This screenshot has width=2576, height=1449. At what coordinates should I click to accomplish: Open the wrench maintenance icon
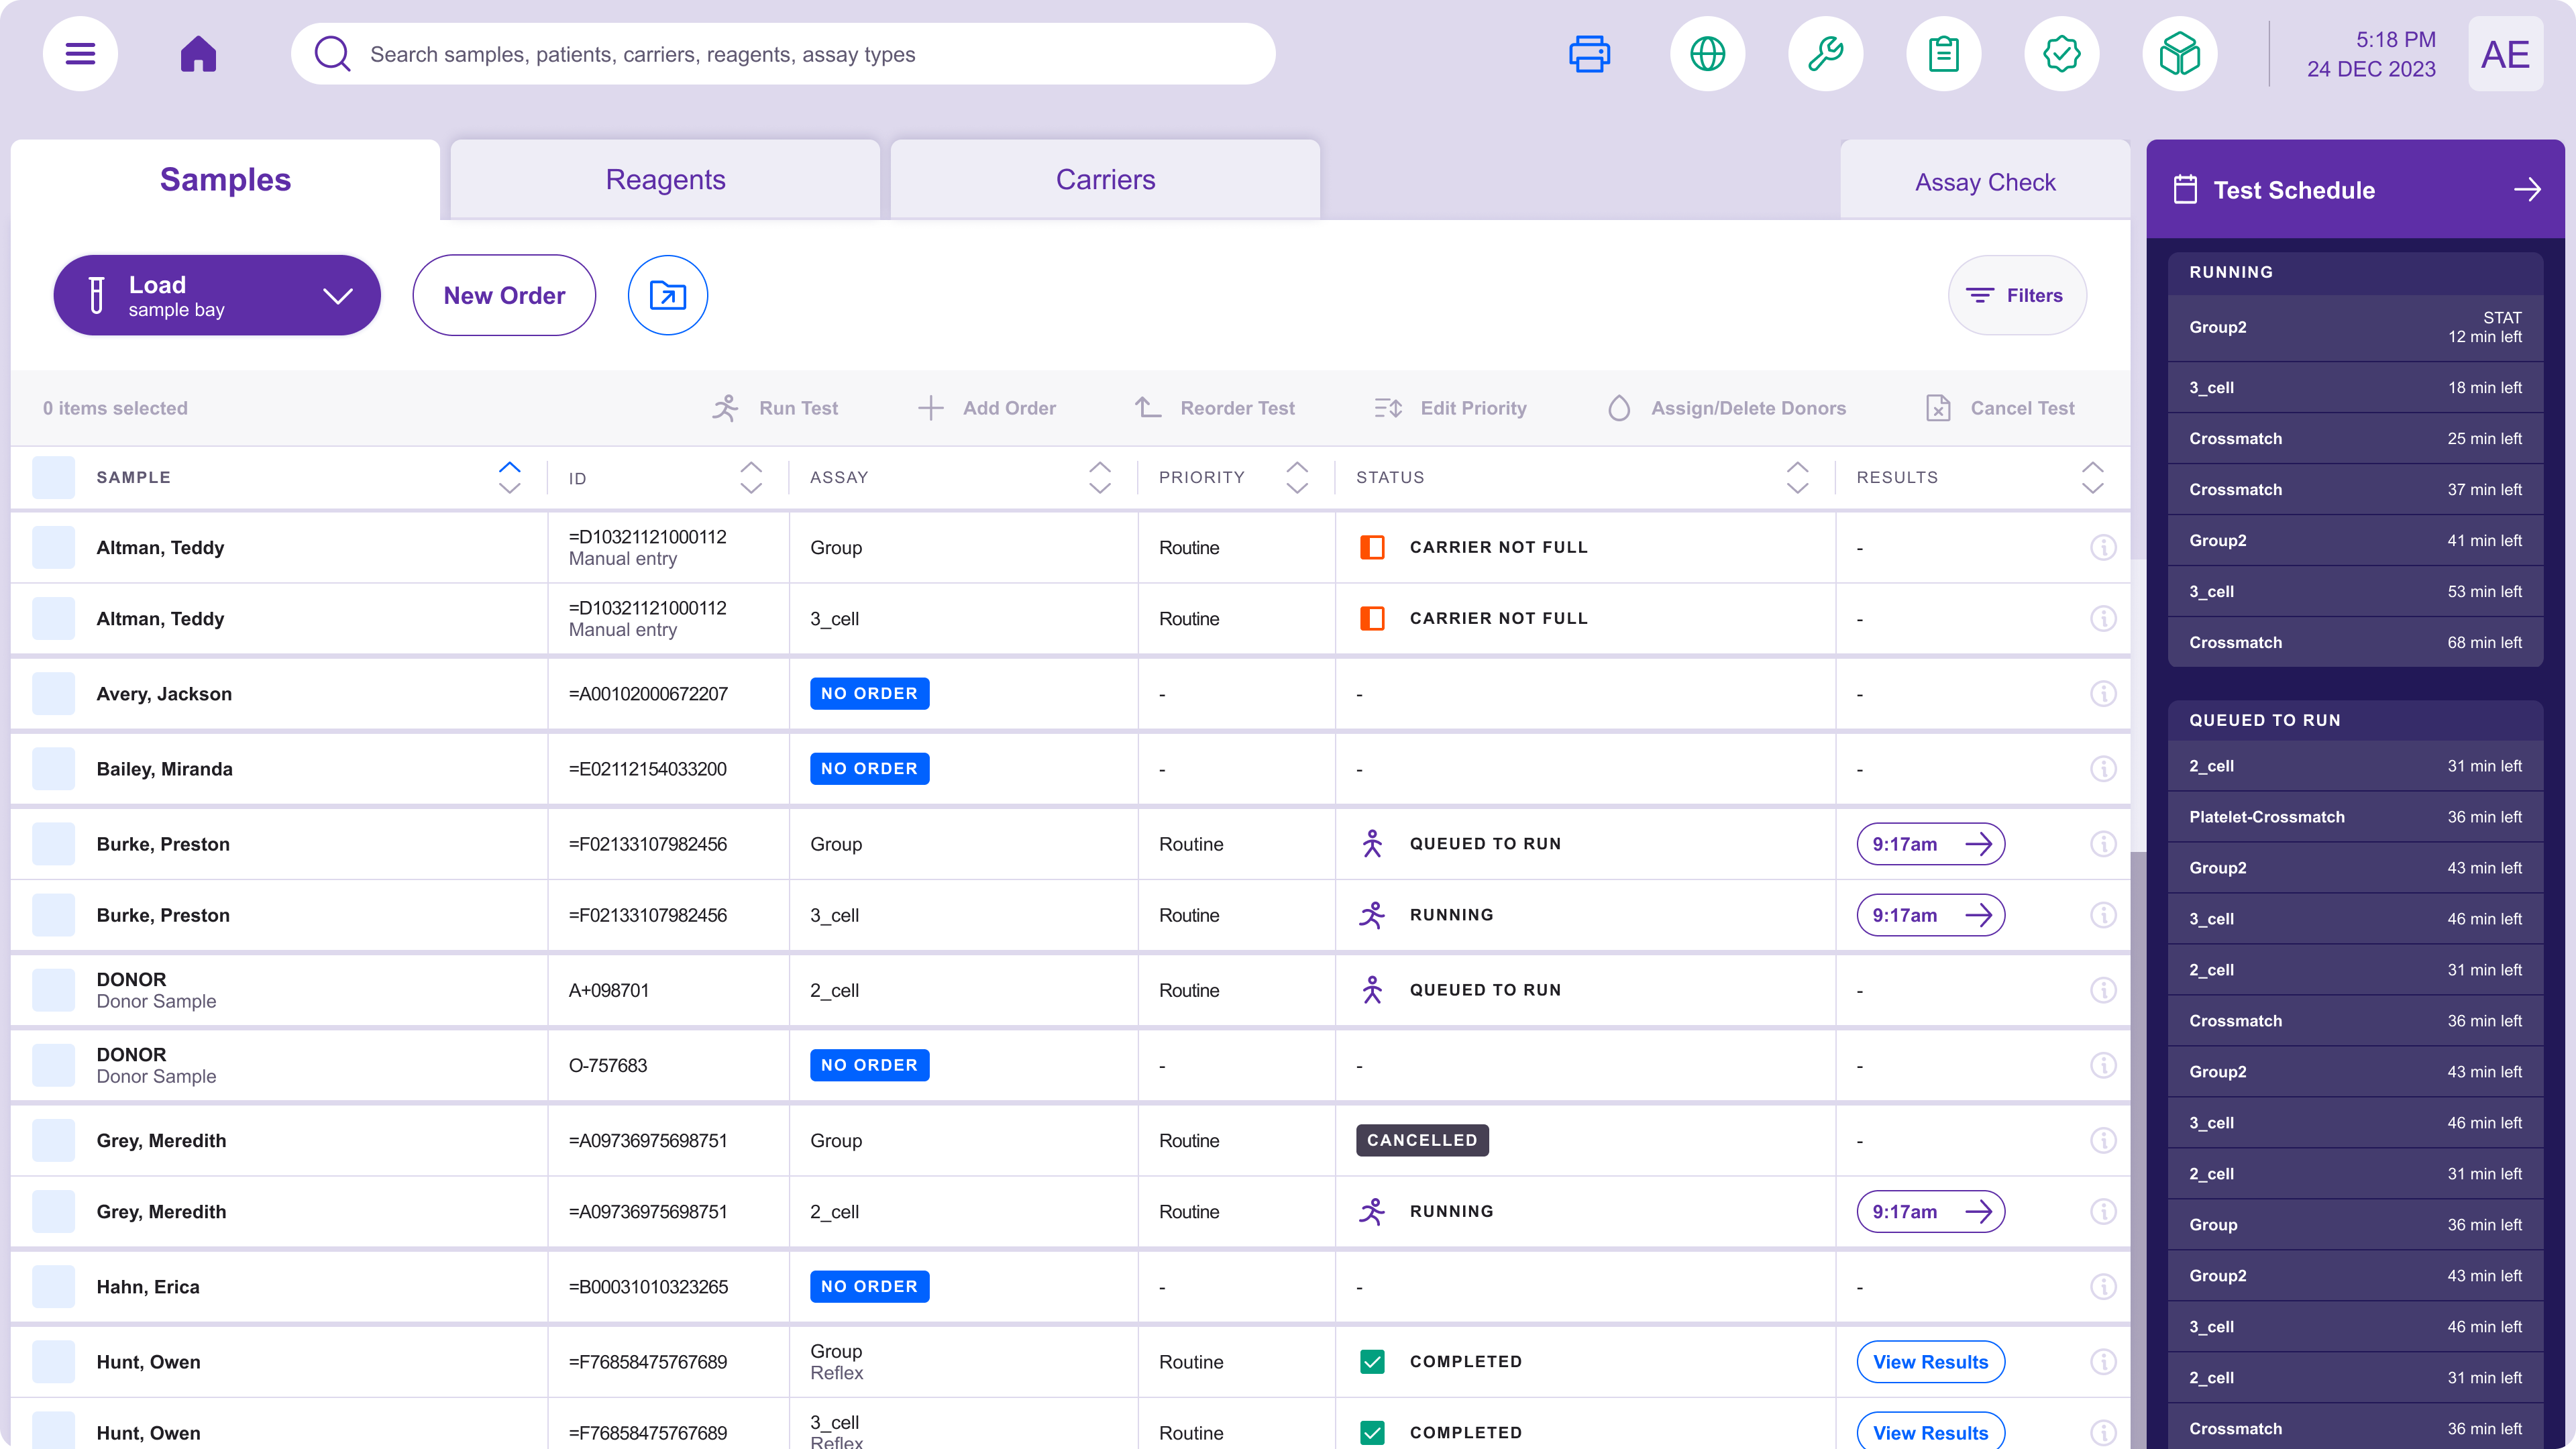pyautogui.click(x=1825, y=54)
